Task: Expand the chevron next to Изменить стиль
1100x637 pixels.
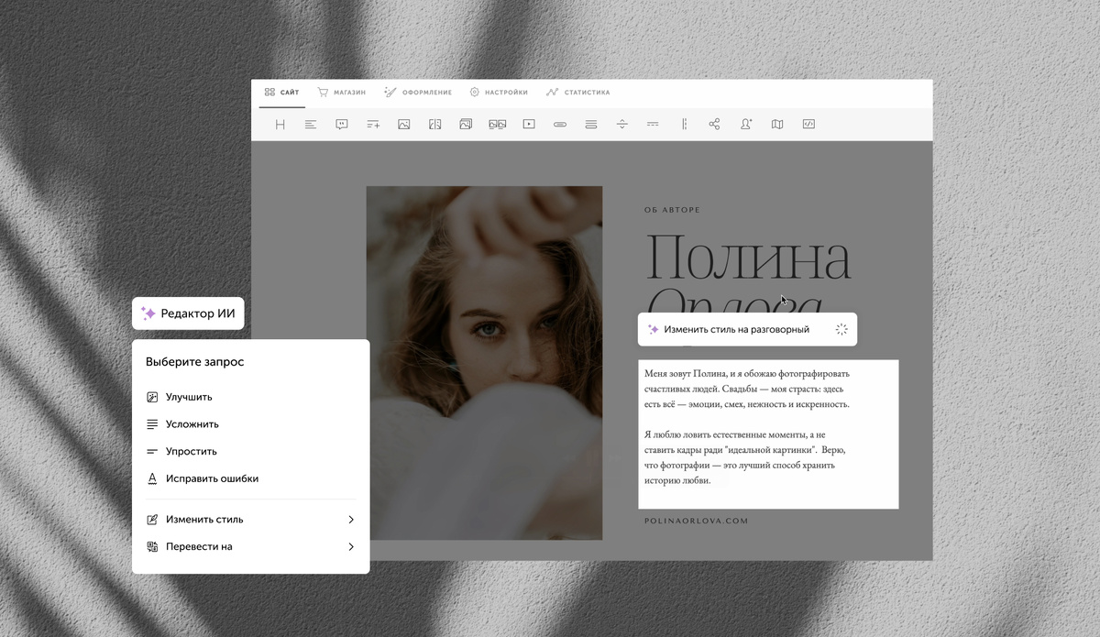Action: pos(351,520)
